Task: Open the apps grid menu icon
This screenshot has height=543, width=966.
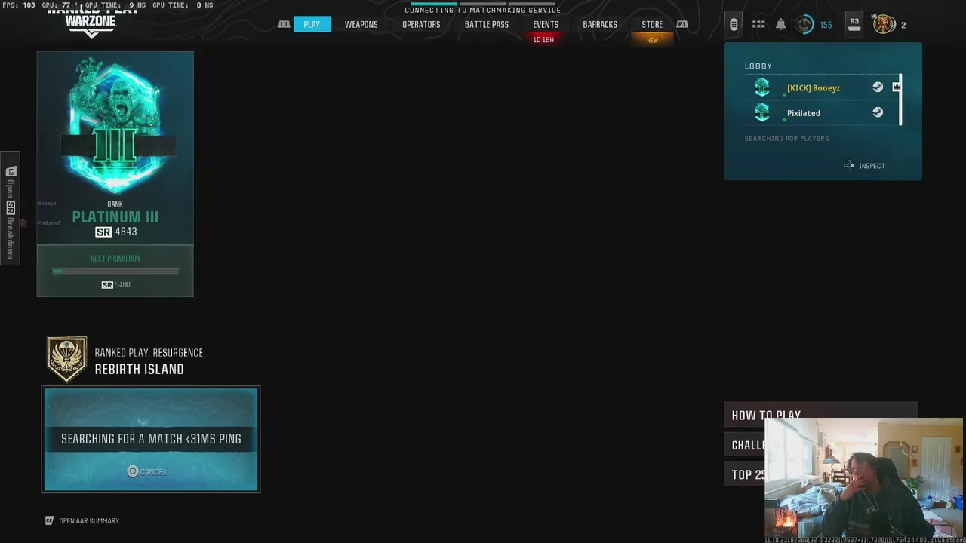Action: click(758, 24)
